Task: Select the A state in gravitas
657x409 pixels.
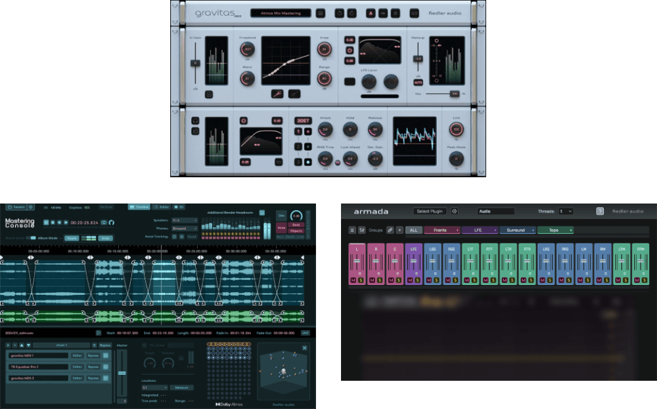Action: click(x=371, y=13)
